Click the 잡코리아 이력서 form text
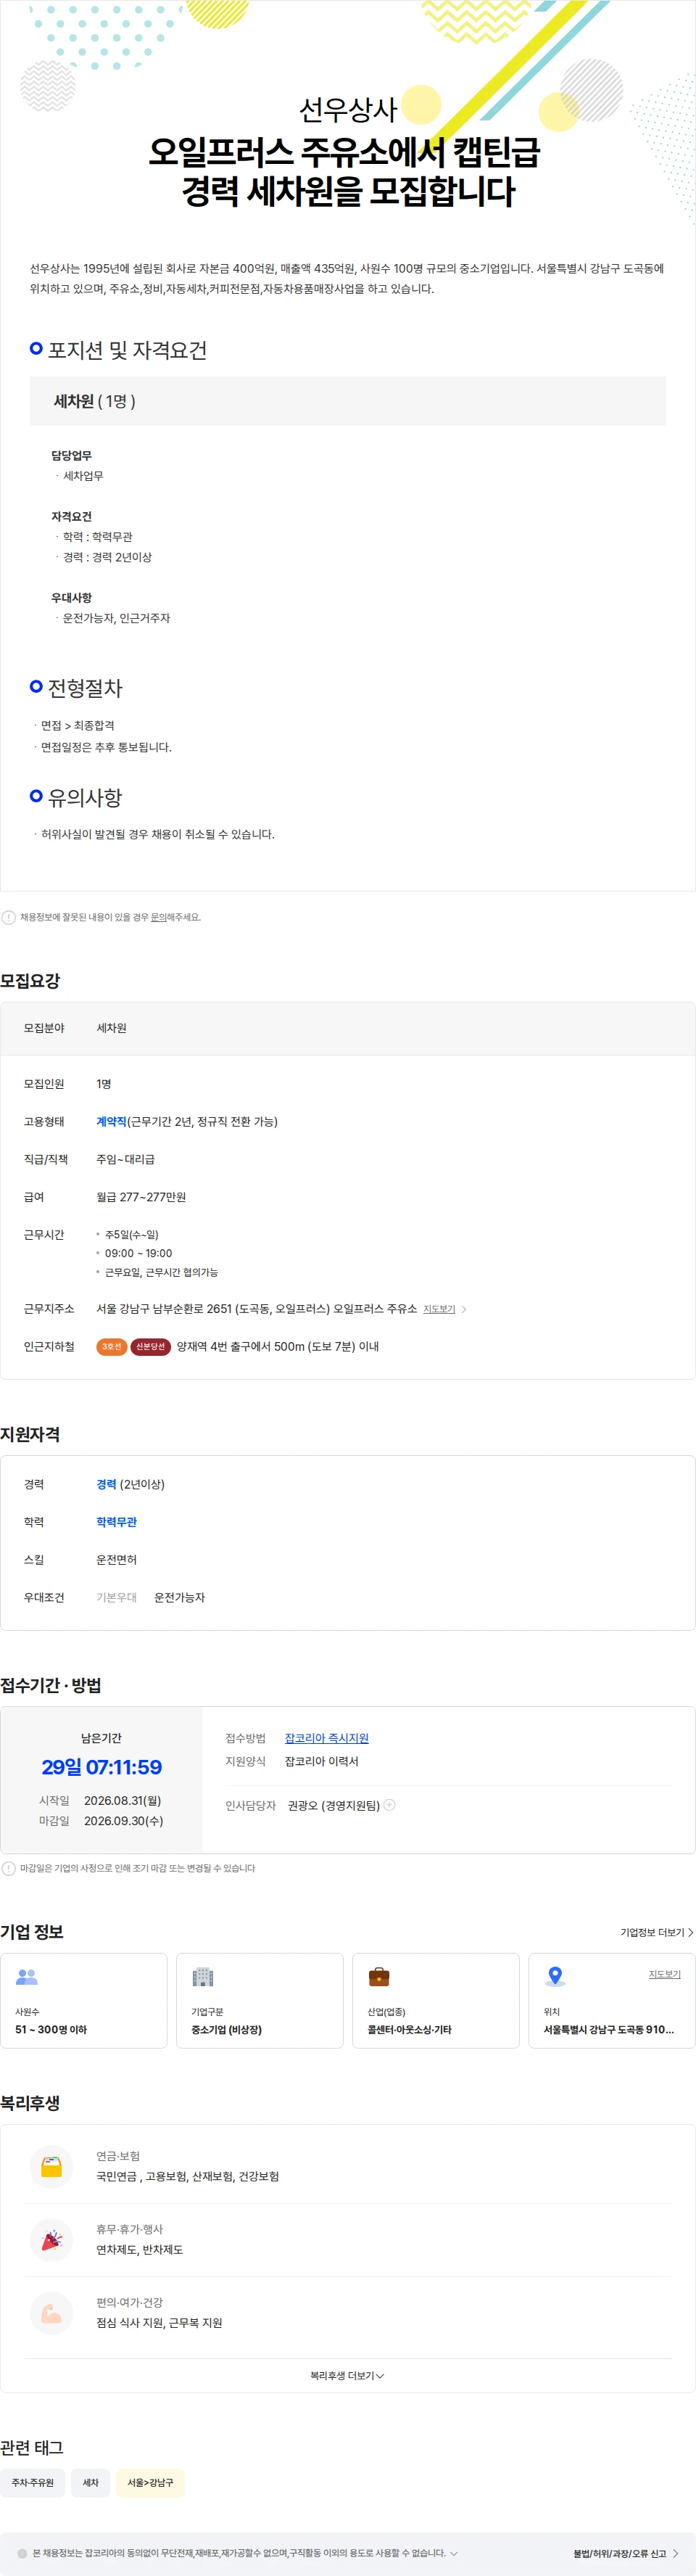The width and height of the screenshot is (696, 2576). (321, 1761)
